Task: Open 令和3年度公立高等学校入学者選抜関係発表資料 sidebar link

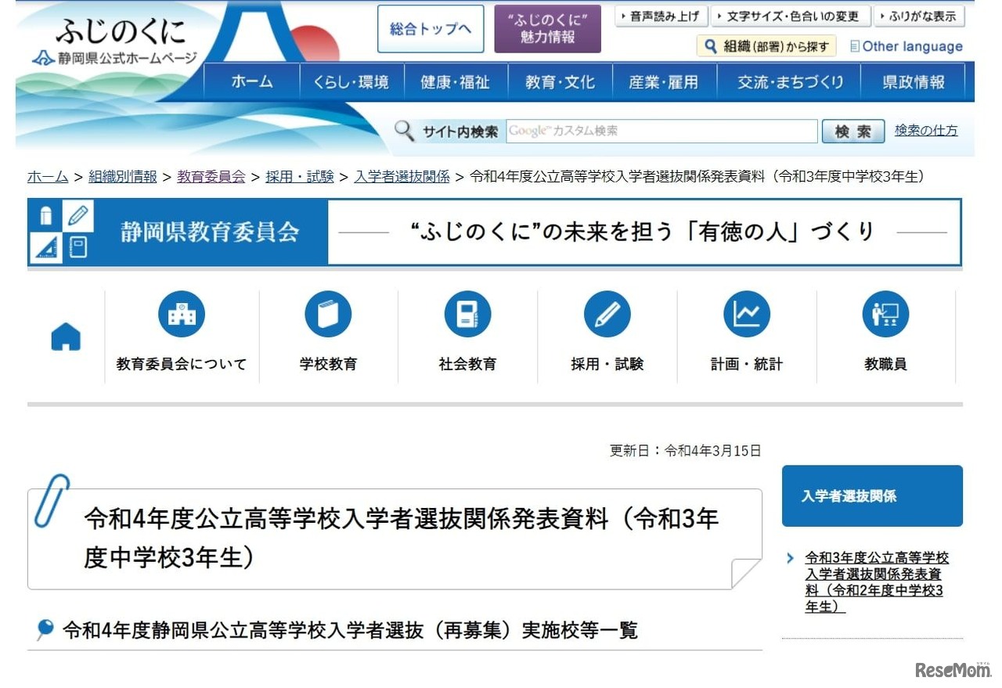Action: (x=876, y=582)
